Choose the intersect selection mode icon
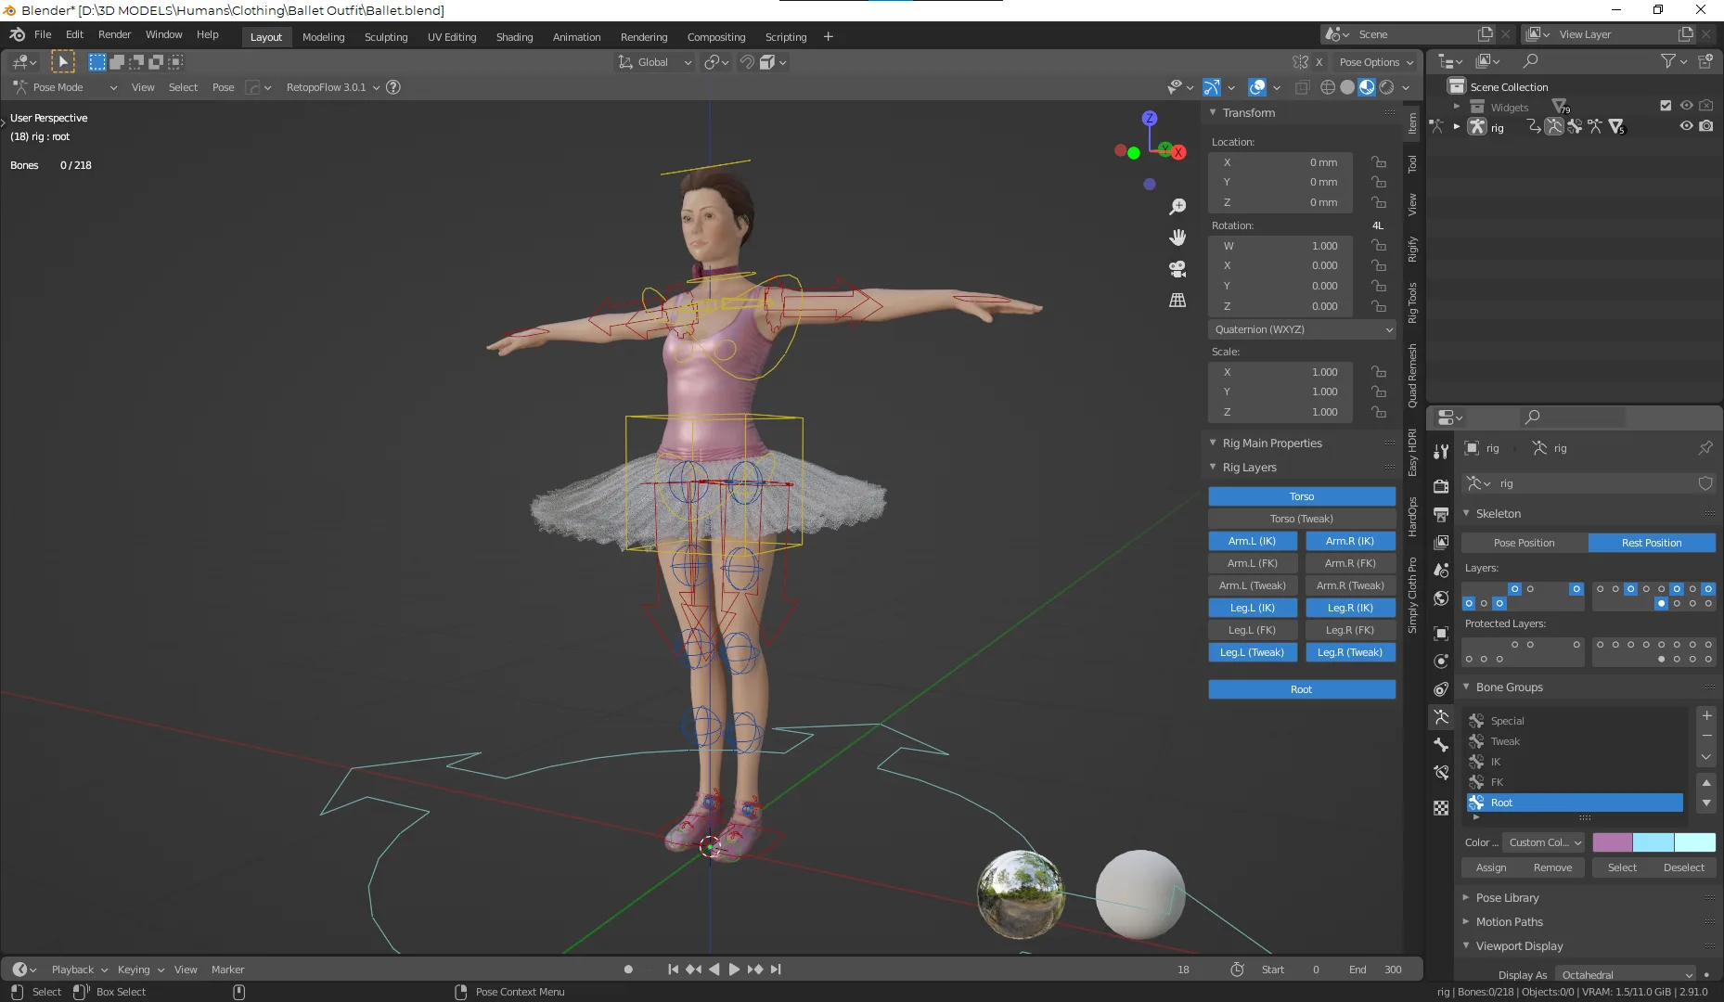This screenshot has height=1002, width=1724. coord(175,62)
